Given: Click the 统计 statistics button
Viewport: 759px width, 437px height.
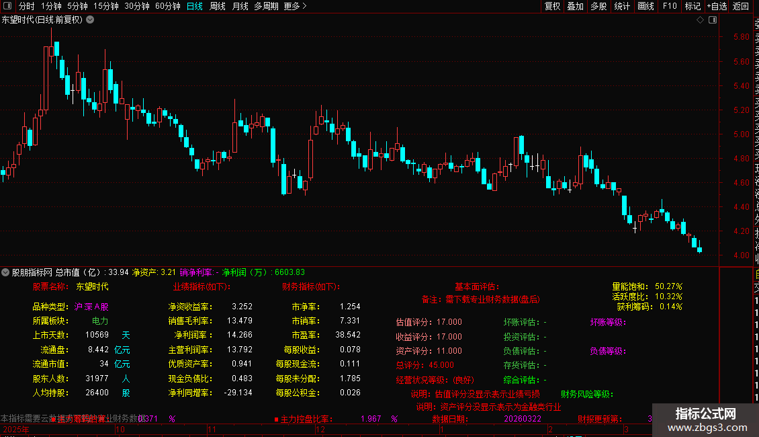Looking at the screenshot, I should (622, 6).
